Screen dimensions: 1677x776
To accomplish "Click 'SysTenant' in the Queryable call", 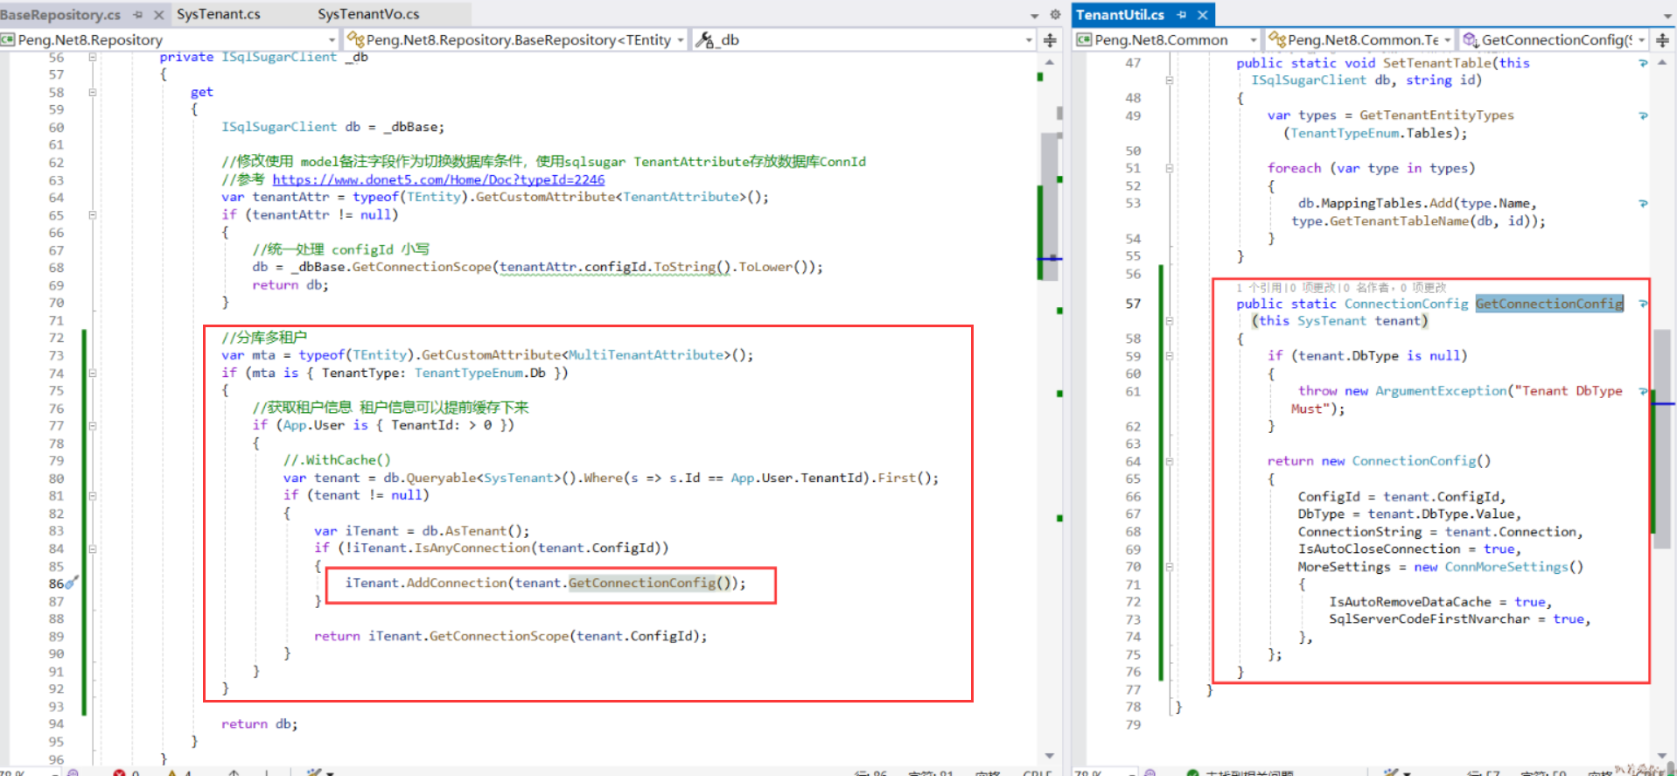I will click(519, 478).
